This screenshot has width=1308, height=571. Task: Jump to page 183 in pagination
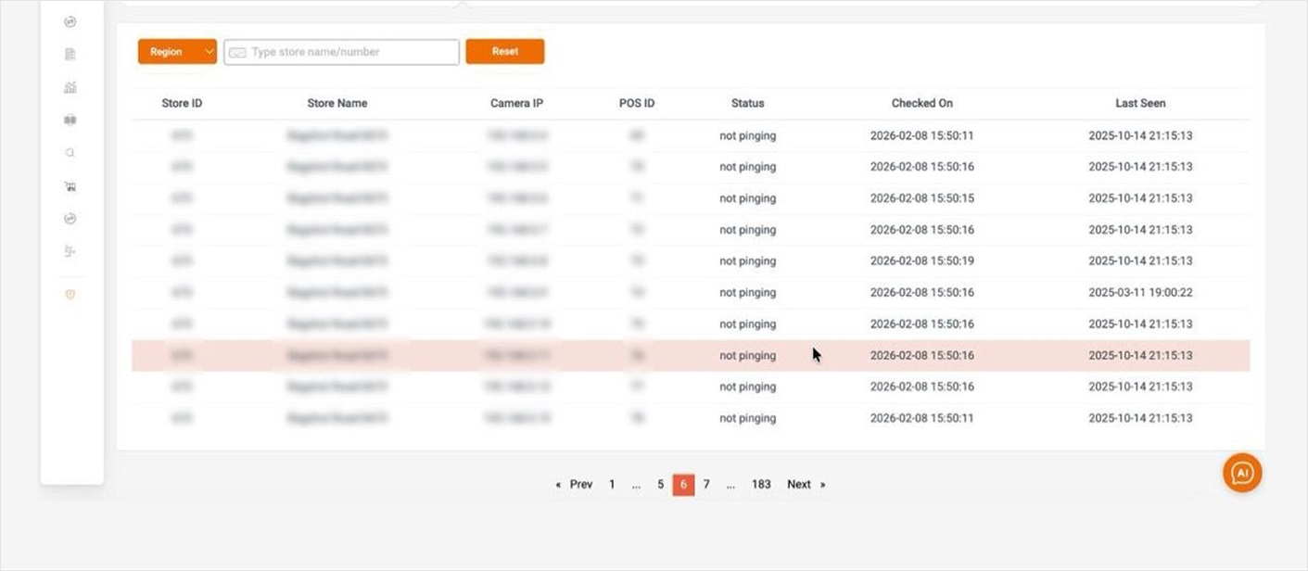(x=761, y=484)
